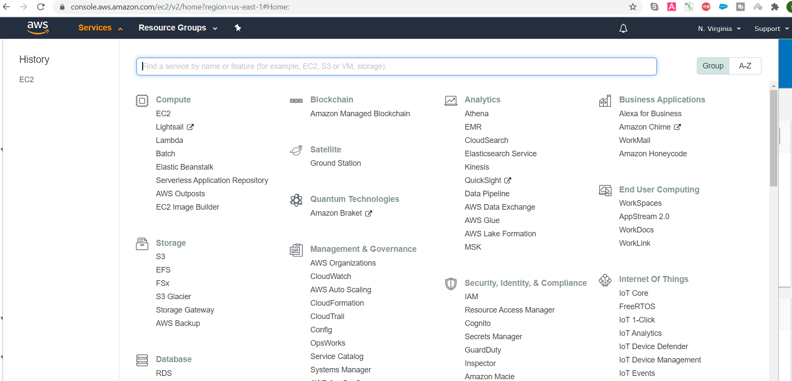Open the Support menu
The width and height of the screenshot is (792, 381).
pyautogui.click(x=771, y=29)
